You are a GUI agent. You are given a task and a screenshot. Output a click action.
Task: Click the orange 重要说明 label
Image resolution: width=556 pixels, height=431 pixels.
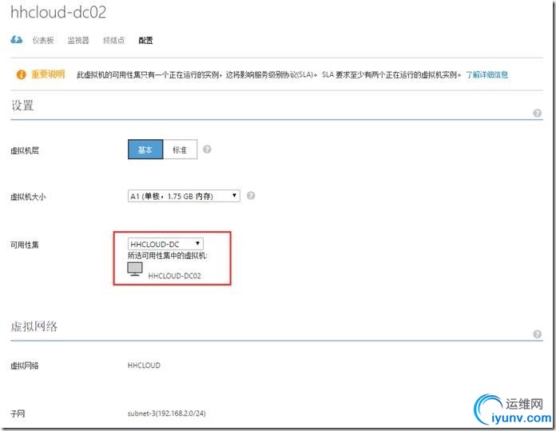[x=48, y=74]
